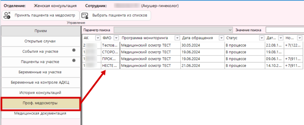Click В процессе status in Тестов... row
The width and height of the screenshot is (304, 125).
pyautogui.click(x=245, y=45)
